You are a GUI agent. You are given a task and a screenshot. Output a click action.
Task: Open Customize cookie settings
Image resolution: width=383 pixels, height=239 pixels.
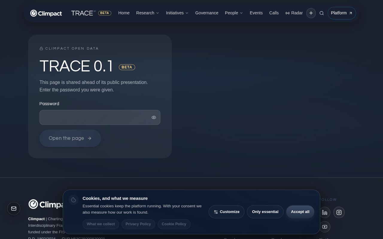point(227,212)
